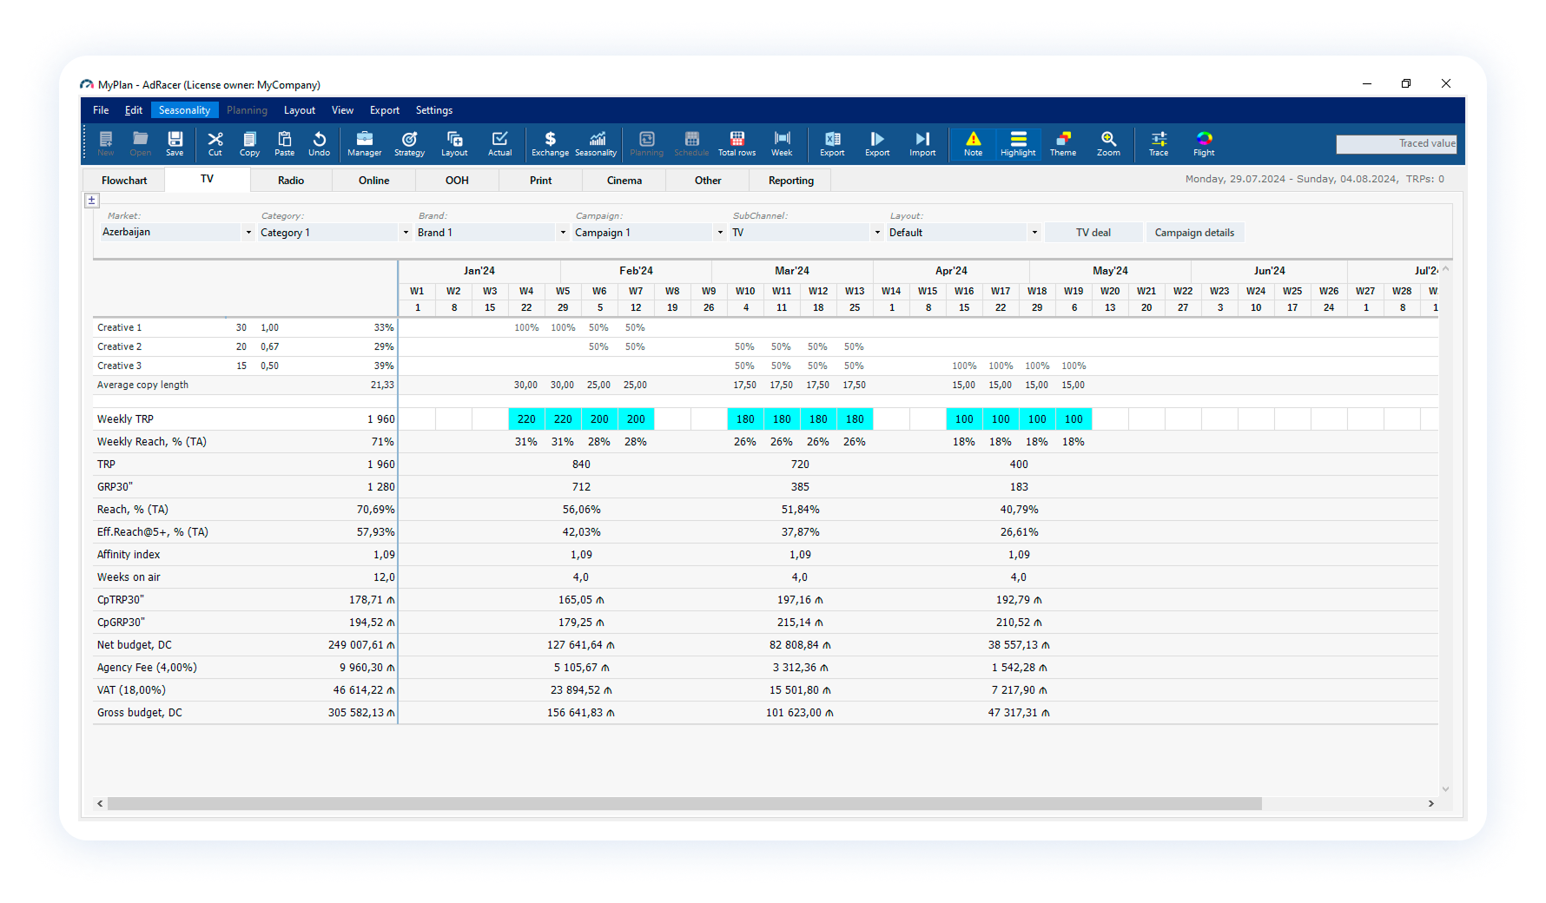Expand the Market Azerbaijan dropdown
The width and height of the screenshot is (1546, 903).
click(248, 233)
